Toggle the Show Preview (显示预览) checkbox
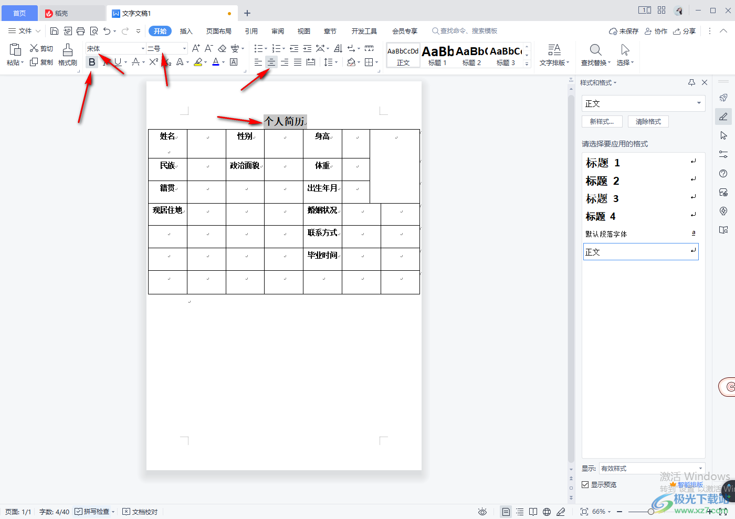Screen dimensions: 735x519 tap(585, 484)
